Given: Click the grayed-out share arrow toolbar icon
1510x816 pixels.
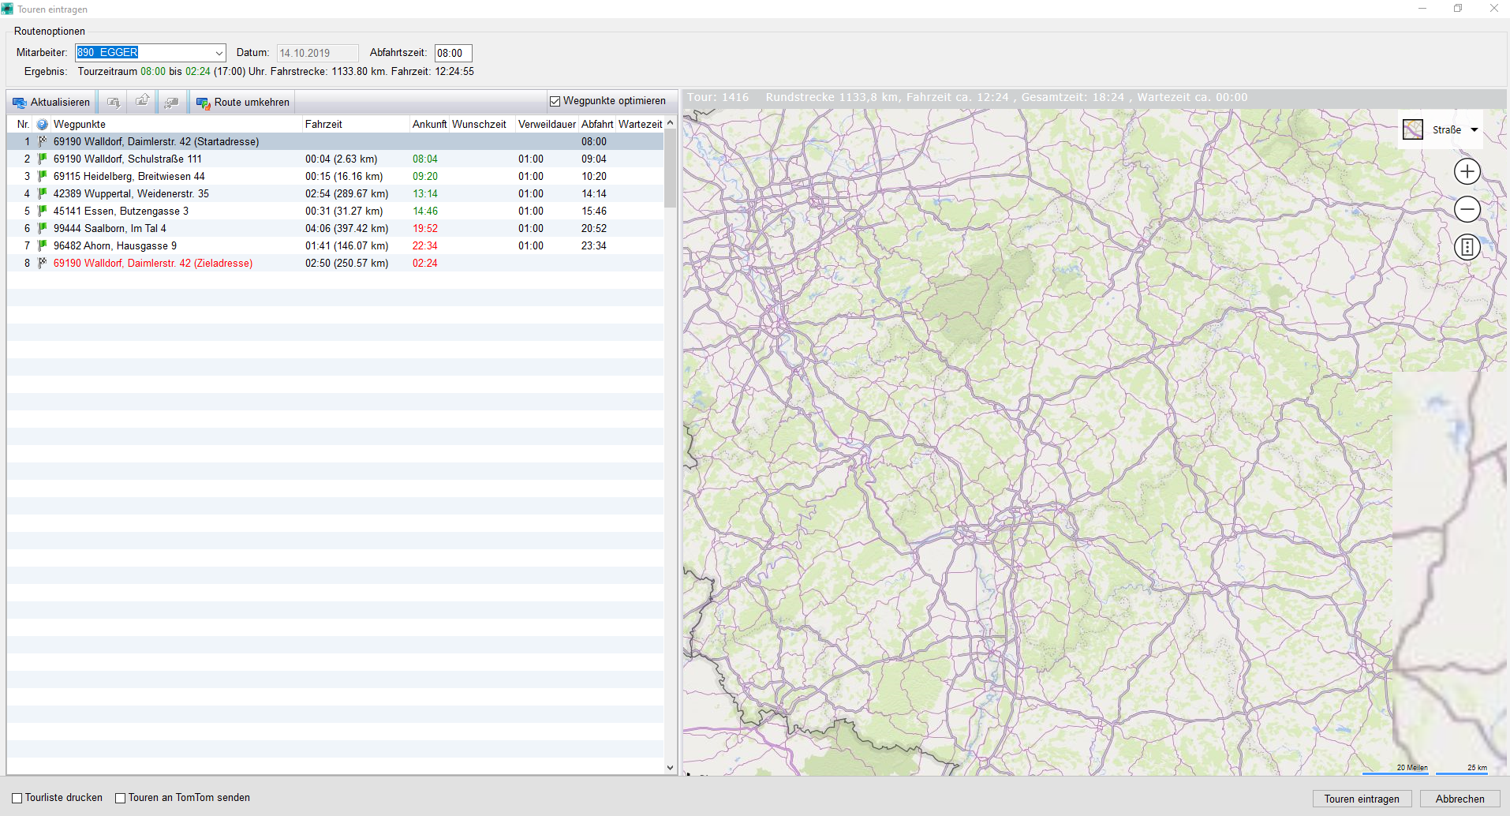Looking at the screenshot, I should point(142,102).
